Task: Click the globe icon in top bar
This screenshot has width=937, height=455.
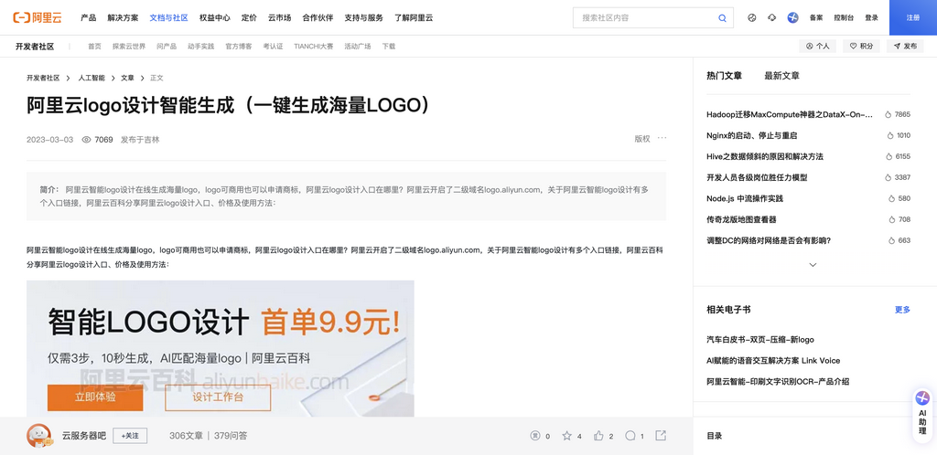Action: click(x=752, y=18)
